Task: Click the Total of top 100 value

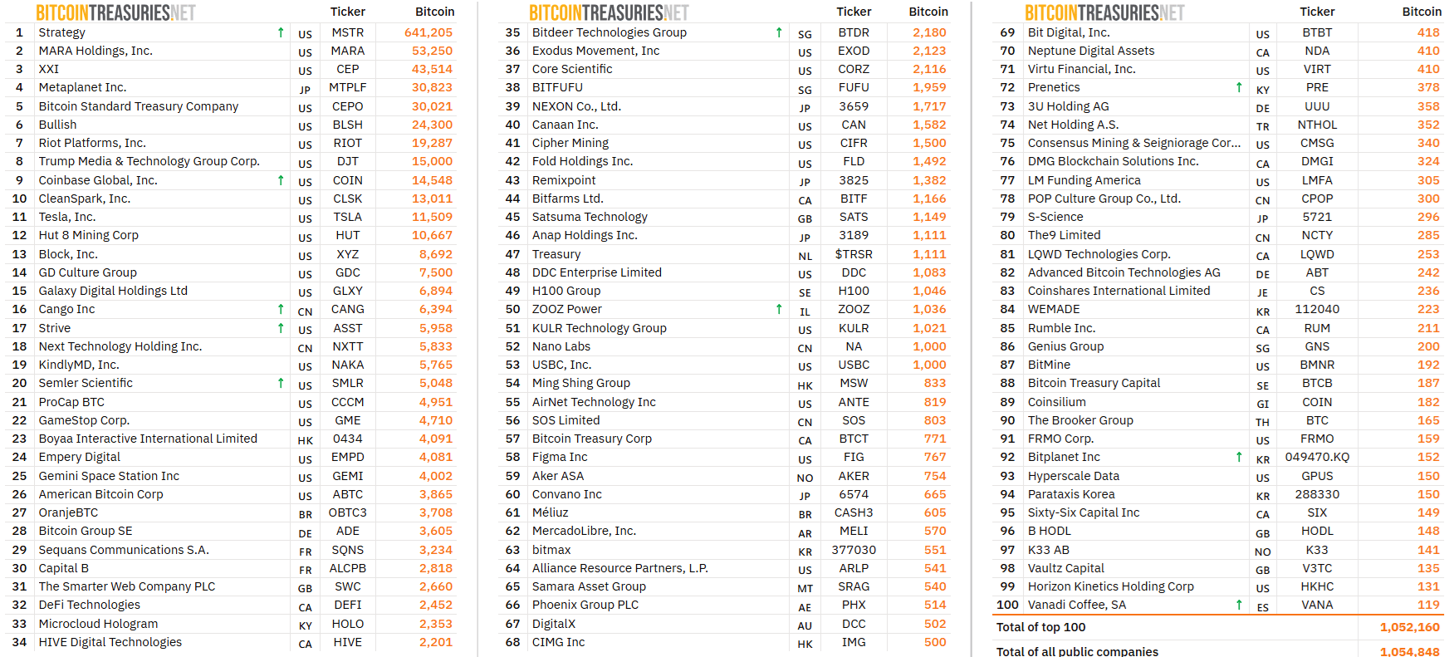Action: (1409, 627)
